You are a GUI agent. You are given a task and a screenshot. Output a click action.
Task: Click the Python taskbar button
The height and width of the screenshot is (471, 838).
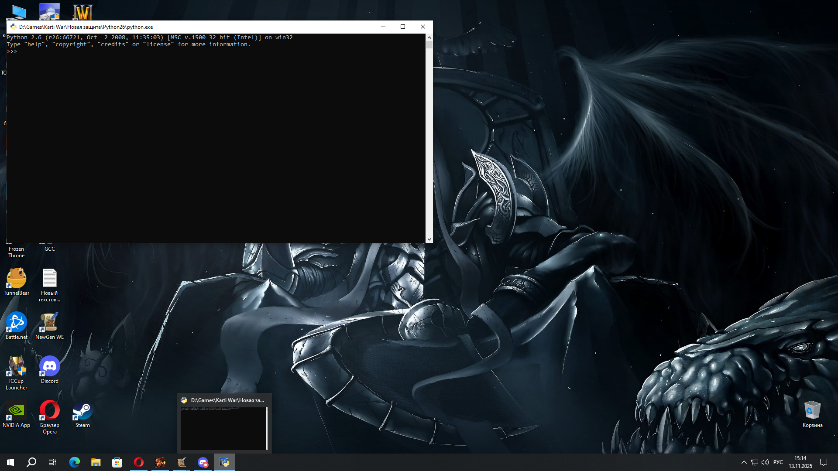pos(224,462)
